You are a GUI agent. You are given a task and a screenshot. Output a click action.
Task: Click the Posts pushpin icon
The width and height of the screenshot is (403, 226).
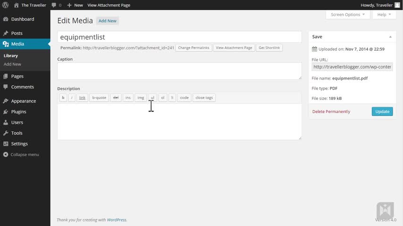6,33
